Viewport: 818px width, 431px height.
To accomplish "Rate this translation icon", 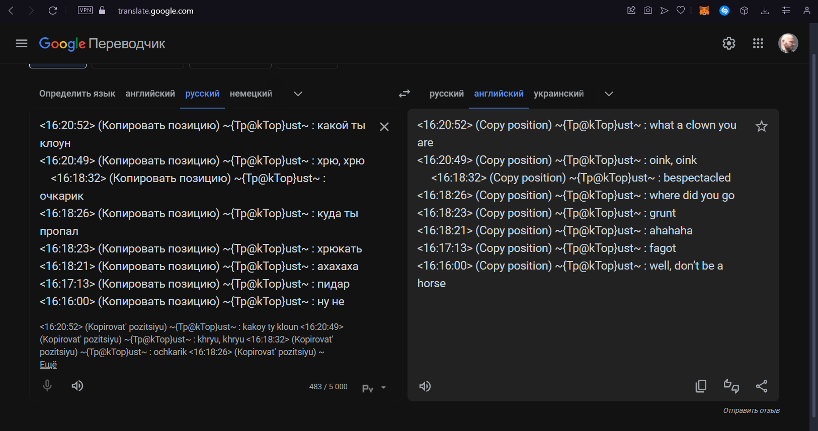I will [x=731, y=386].
